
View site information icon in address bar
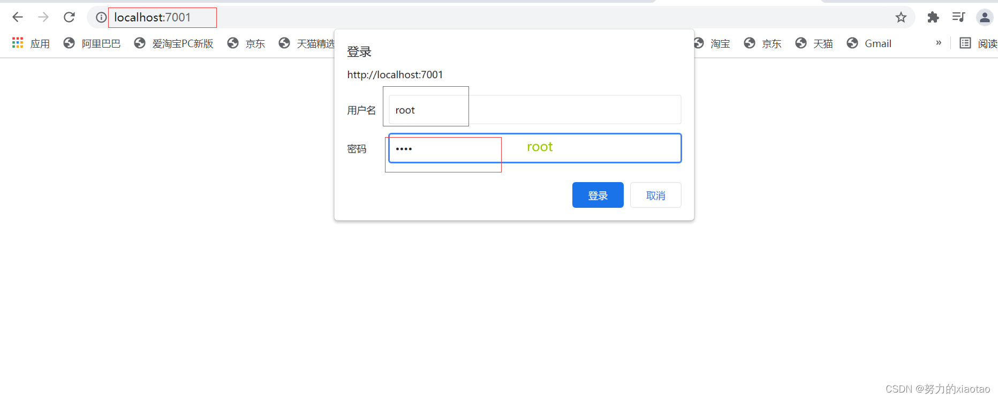click(x=101, y=18)
